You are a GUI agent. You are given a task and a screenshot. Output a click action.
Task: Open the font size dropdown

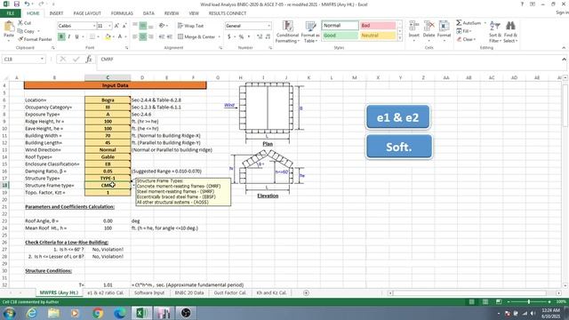click(109, 26)
